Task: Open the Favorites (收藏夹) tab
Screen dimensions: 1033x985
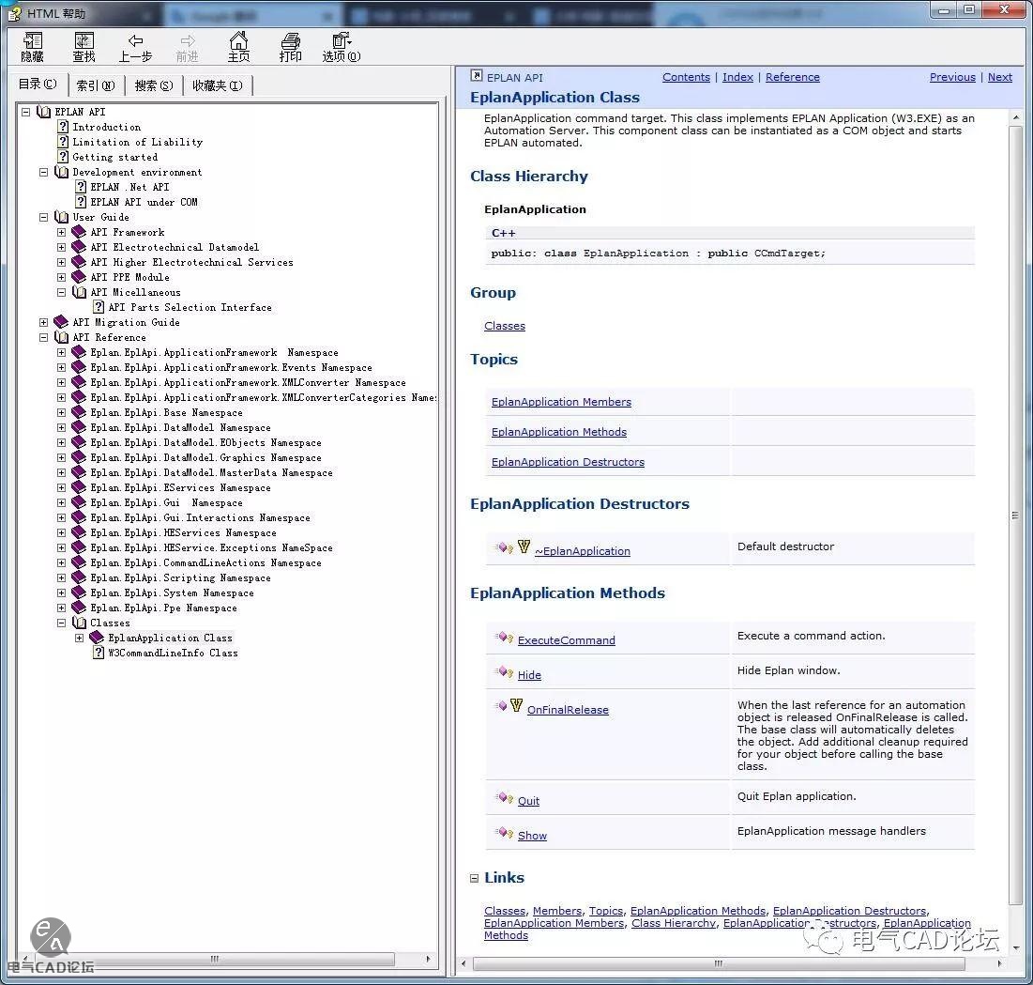Action: tap(217, 85)
